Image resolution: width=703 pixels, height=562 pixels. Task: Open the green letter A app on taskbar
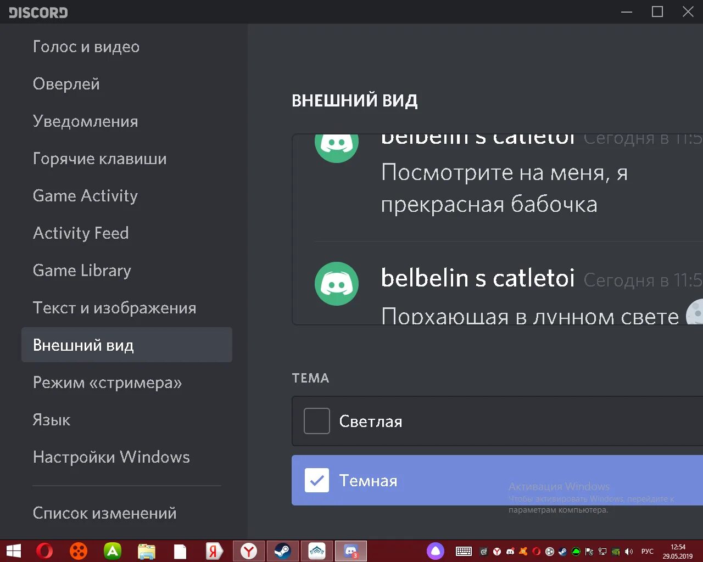(113, 551)
